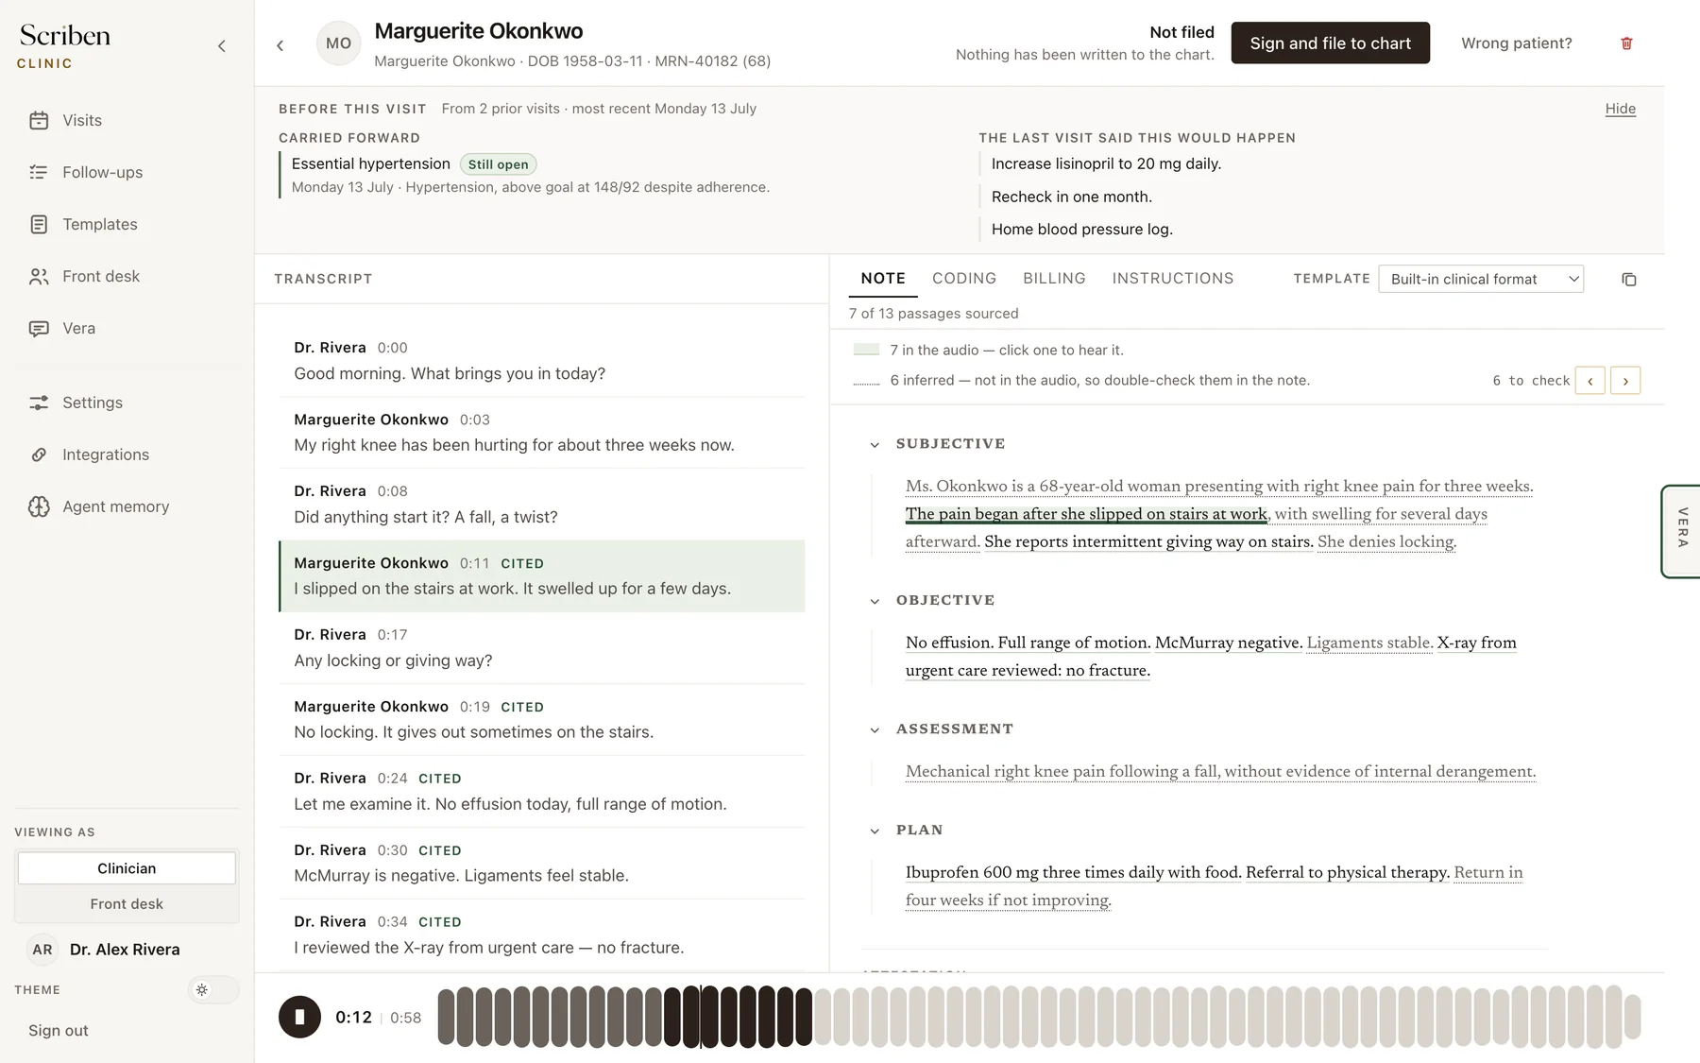Open the Agent memory brain icon
1700x1063 pixels.
pos(39,506)
